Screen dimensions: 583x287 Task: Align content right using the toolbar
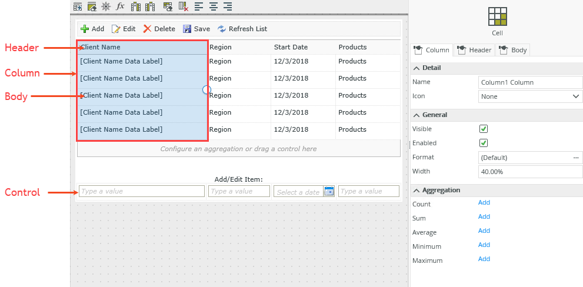pos(227,6)
